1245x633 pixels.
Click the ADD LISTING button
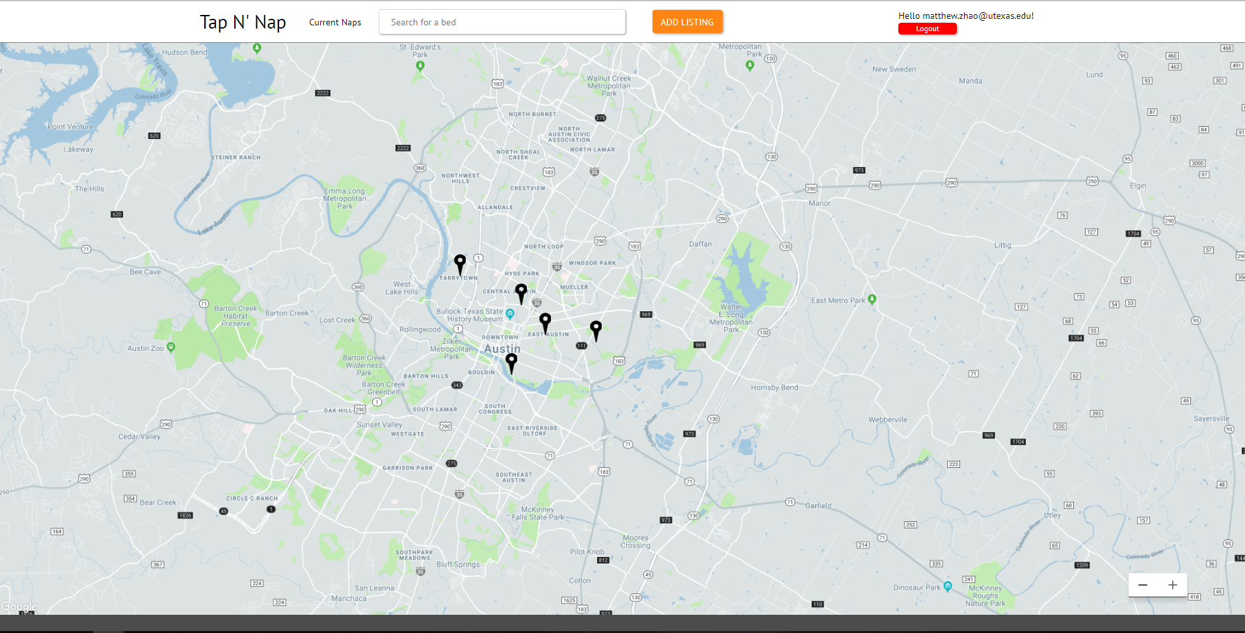(688, 22)
